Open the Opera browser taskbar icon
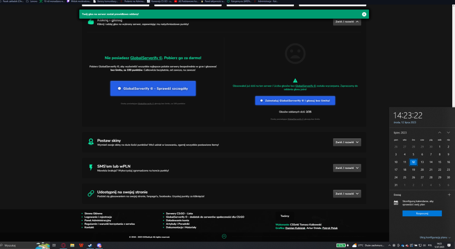Screen dimensions: 455x249 (x=63, y=245)
